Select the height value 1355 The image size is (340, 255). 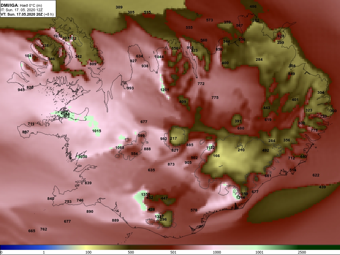(x=146, y=194)
